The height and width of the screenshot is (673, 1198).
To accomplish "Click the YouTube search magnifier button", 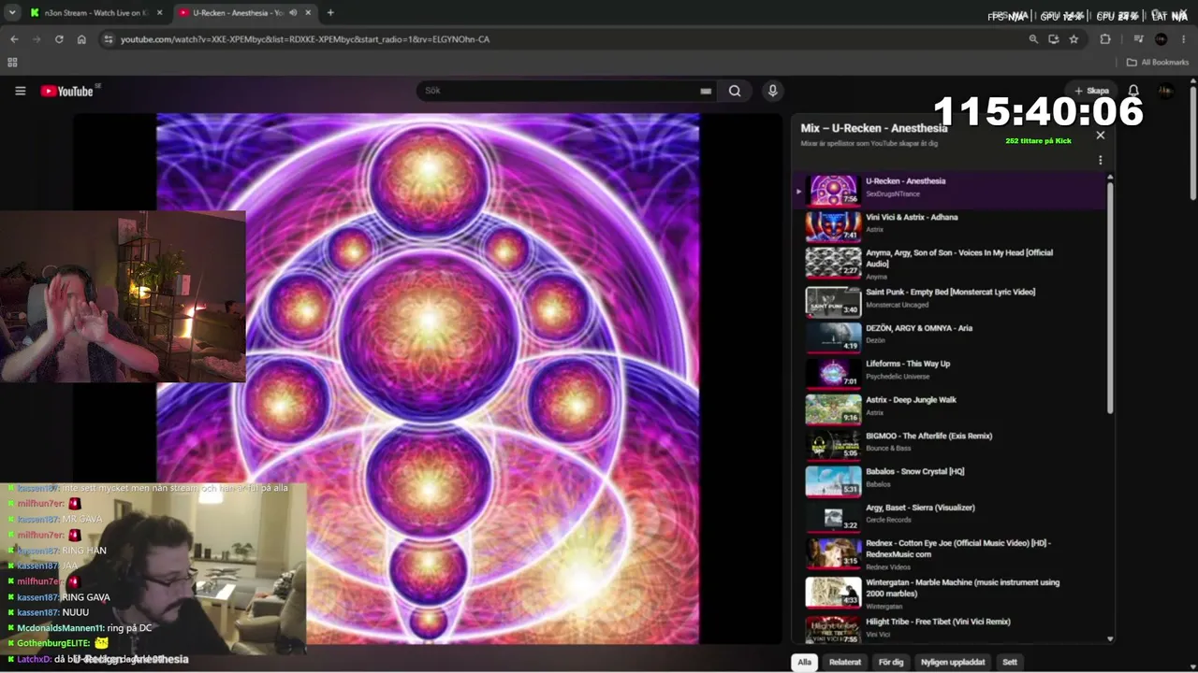I will pos(735,91).
